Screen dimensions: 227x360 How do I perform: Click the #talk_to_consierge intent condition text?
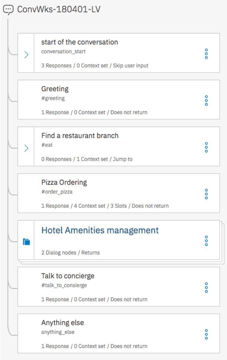coord(64,285)
